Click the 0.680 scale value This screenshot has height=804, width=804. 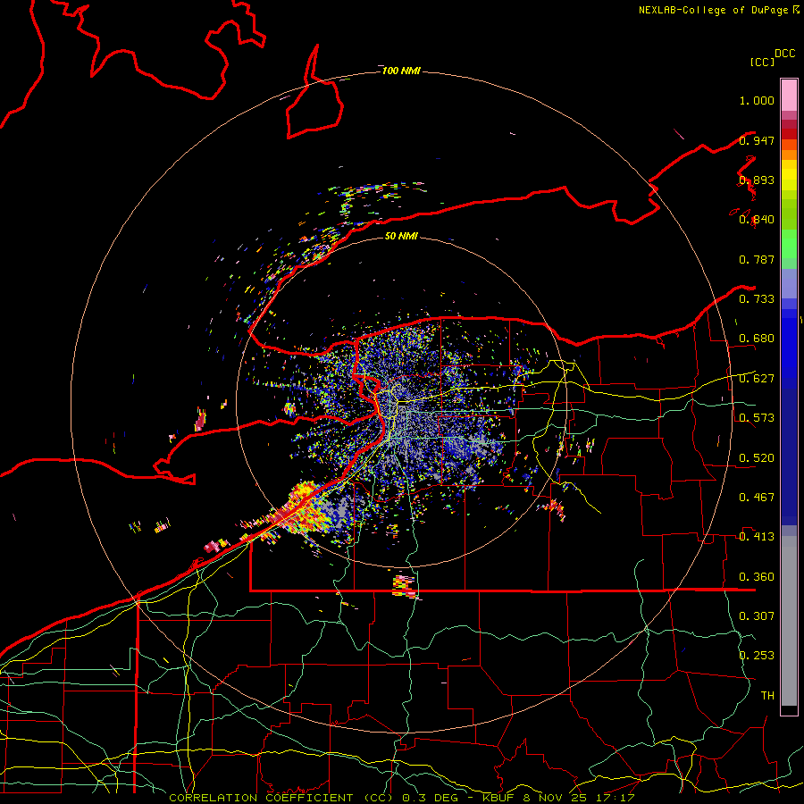click(x=757, y=339)
